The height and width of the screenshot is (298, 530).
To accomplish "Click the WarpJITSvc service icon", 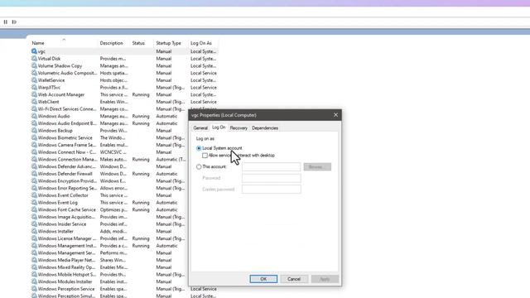I will [34, 87].
